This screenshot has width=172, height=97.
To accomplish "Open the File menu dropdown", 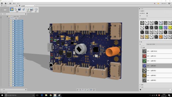I will coord(6,3).
